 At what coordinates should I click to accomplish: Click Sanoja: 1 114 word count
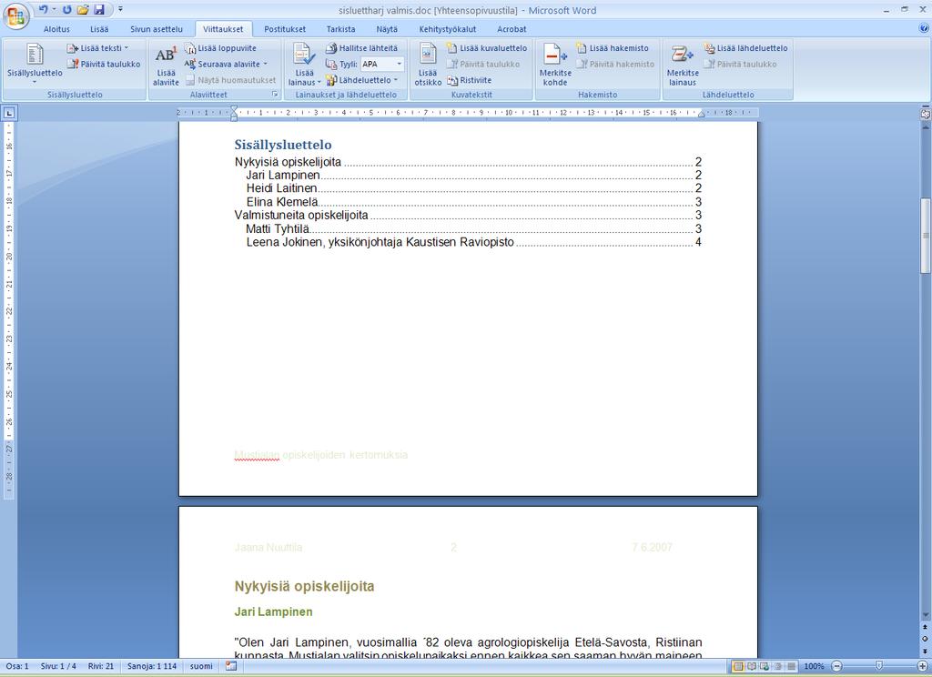[x=152, y=666]
